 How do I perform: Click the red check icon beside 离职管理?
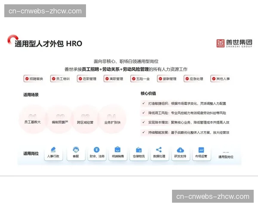tap(107, 79)
